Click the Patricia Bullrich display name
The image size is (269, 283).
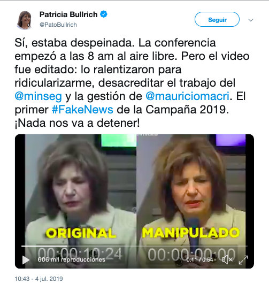point(68,14)
